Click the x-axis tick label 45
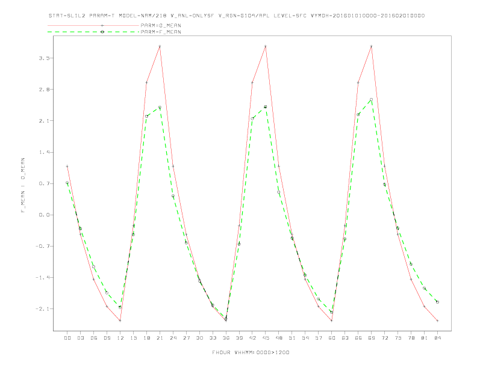Image resolution: width=477 pixels, height=368 pixels. coord(266,338)
